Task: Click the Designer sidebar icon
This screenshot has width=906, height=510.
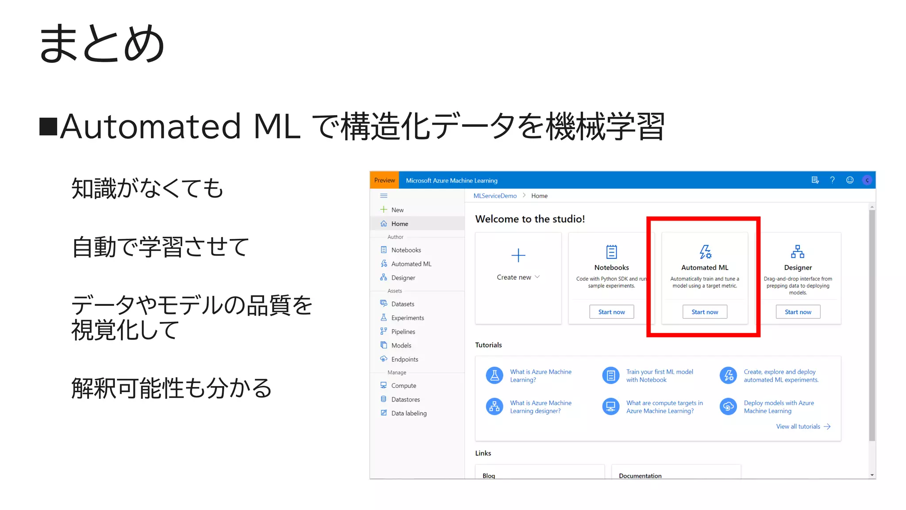Action: click(x=384, y=277)
